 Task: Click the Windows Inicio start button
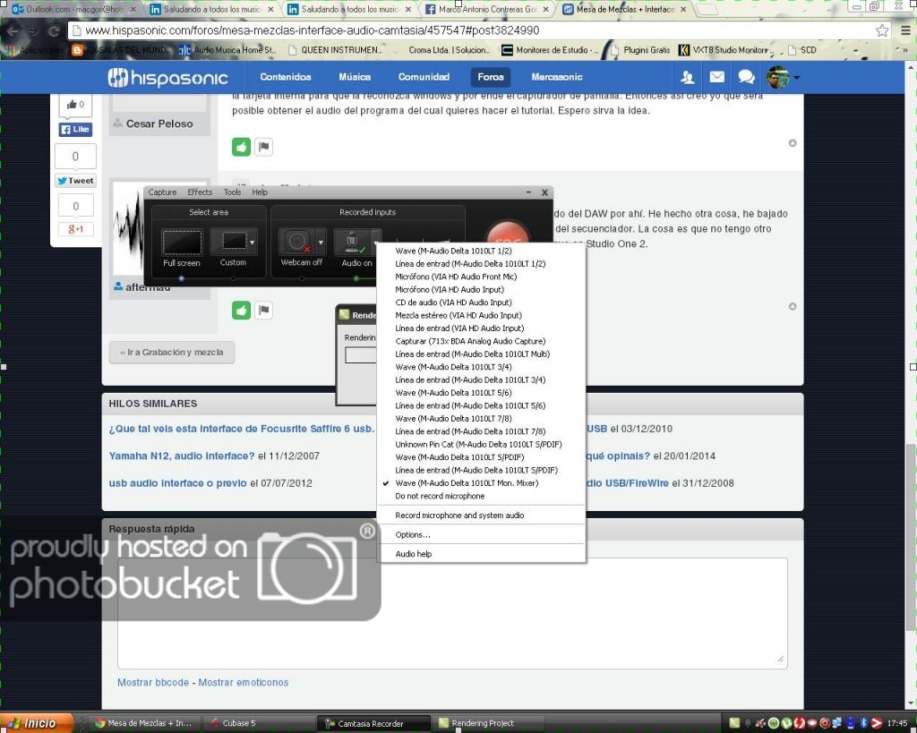click(x=36, y=723)
